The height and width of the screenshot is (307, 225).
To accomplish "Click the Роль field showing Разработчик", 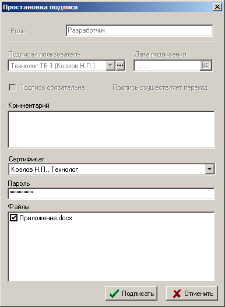I will coord(139,30).
